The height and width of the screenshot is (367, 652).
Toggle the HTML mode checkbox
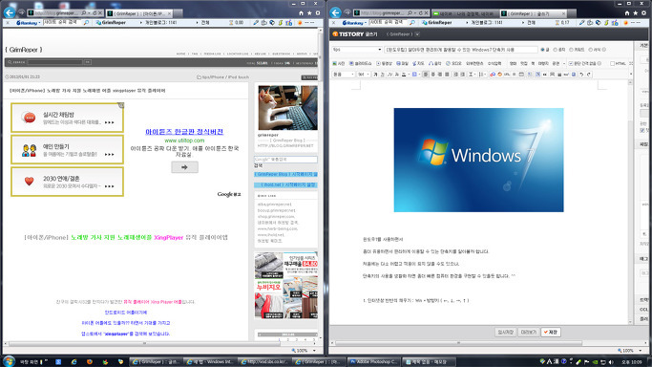[x=613, y=64]
